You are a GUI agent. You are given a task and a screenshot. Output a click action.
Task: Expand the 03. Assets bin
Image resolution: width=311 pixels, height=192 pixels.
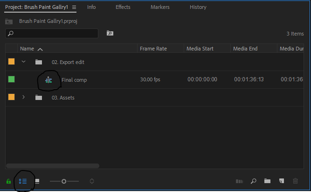[23, 97]
